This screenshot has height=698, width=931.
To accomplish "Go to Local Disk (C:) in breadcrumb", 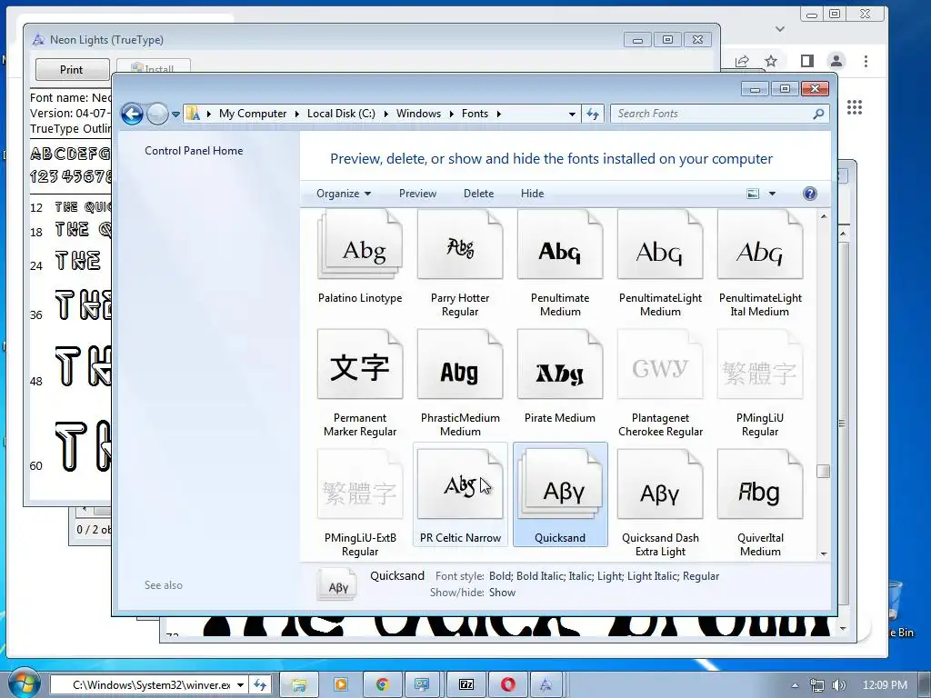I will [x=342, y=114].
